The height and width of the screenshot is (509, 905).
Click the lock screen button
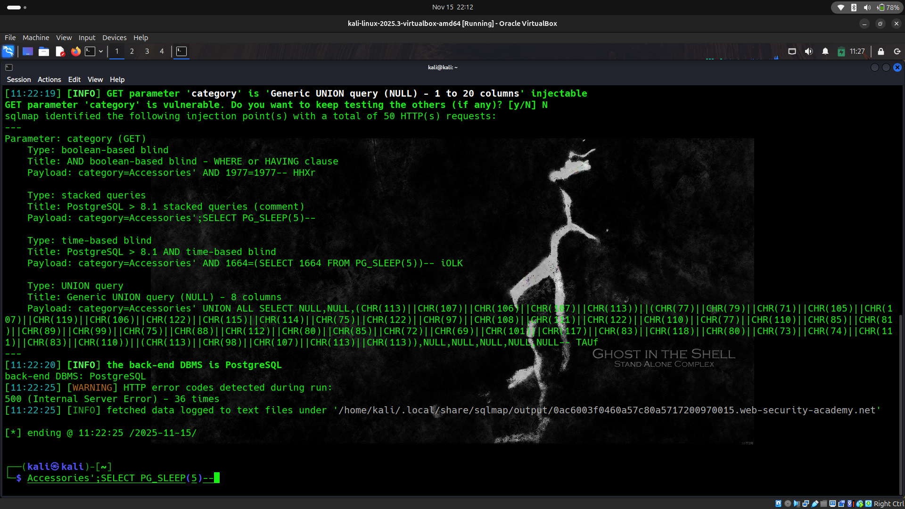(881, 51)
